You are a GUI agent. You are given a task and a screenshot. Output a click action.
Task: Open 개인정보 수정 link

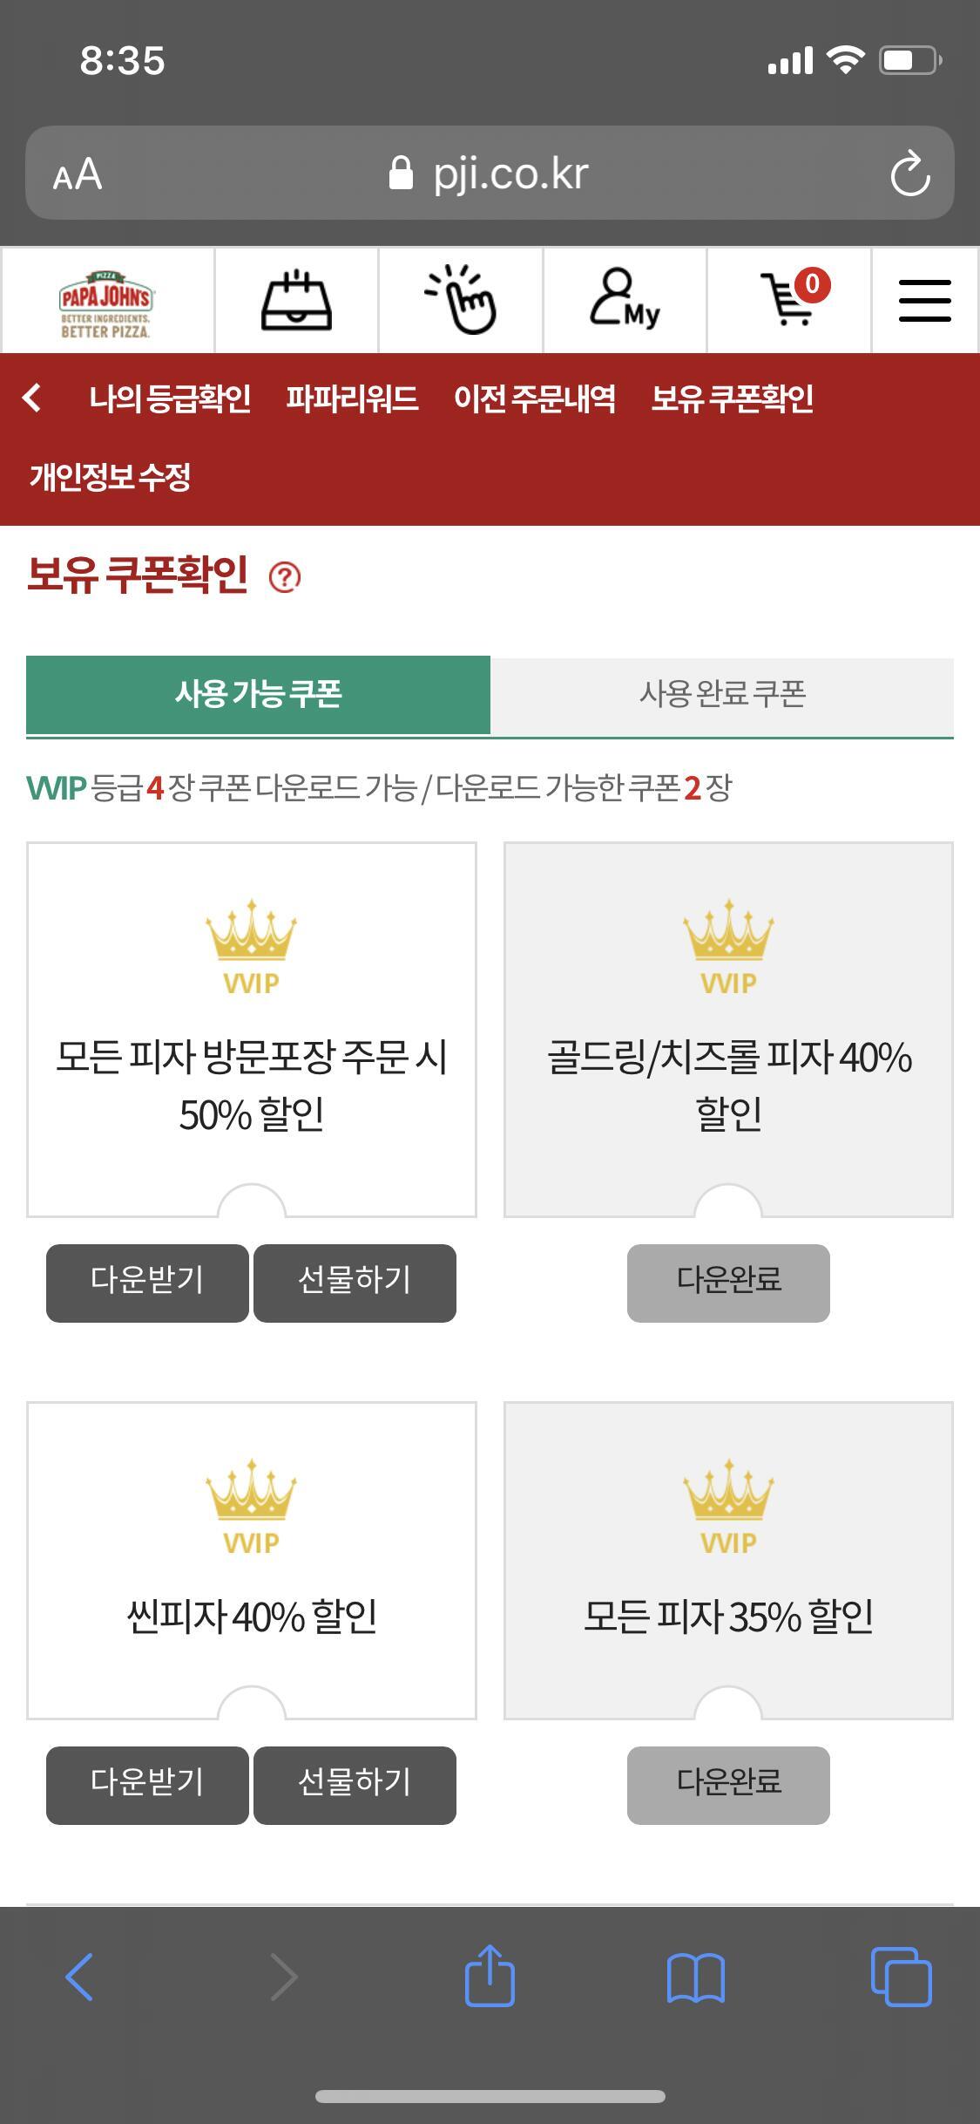click(111, 477)
